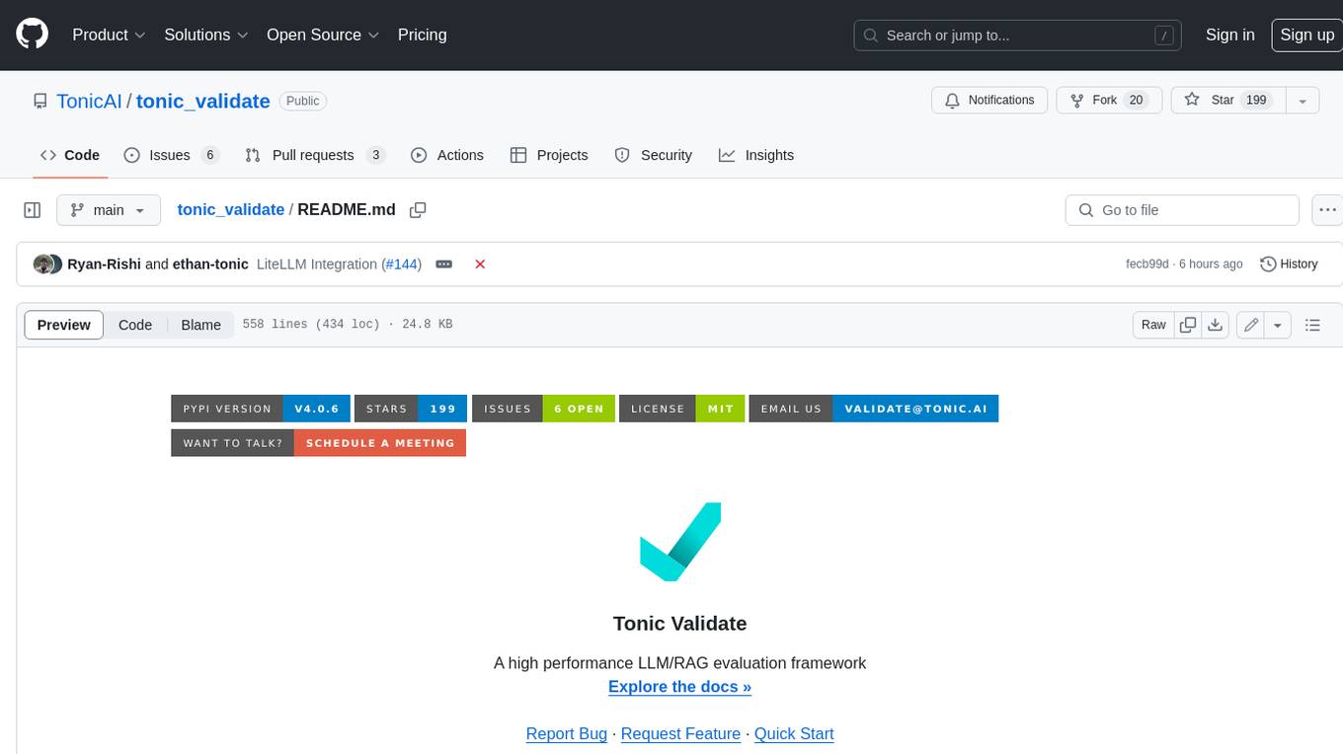Open the README outline list
1343x754 pixels.
pos(1312,325)
